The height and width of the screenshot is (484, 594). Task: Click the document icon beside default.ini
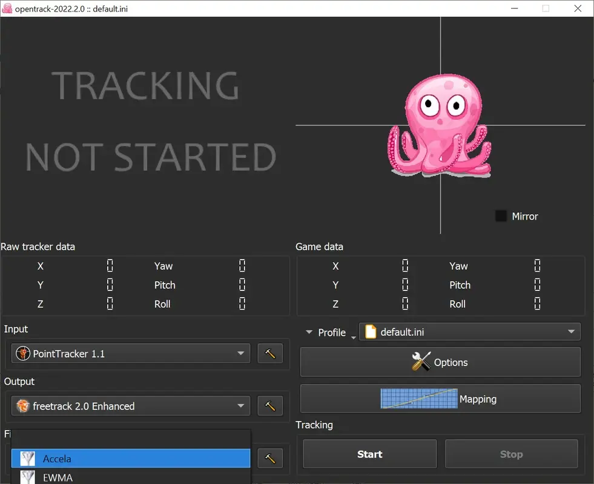(x=370, y=332)
